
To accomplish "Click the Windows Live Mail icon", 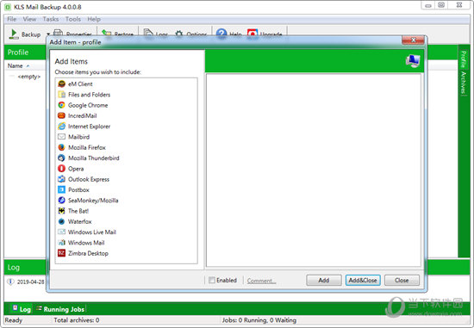I will 62,232.
